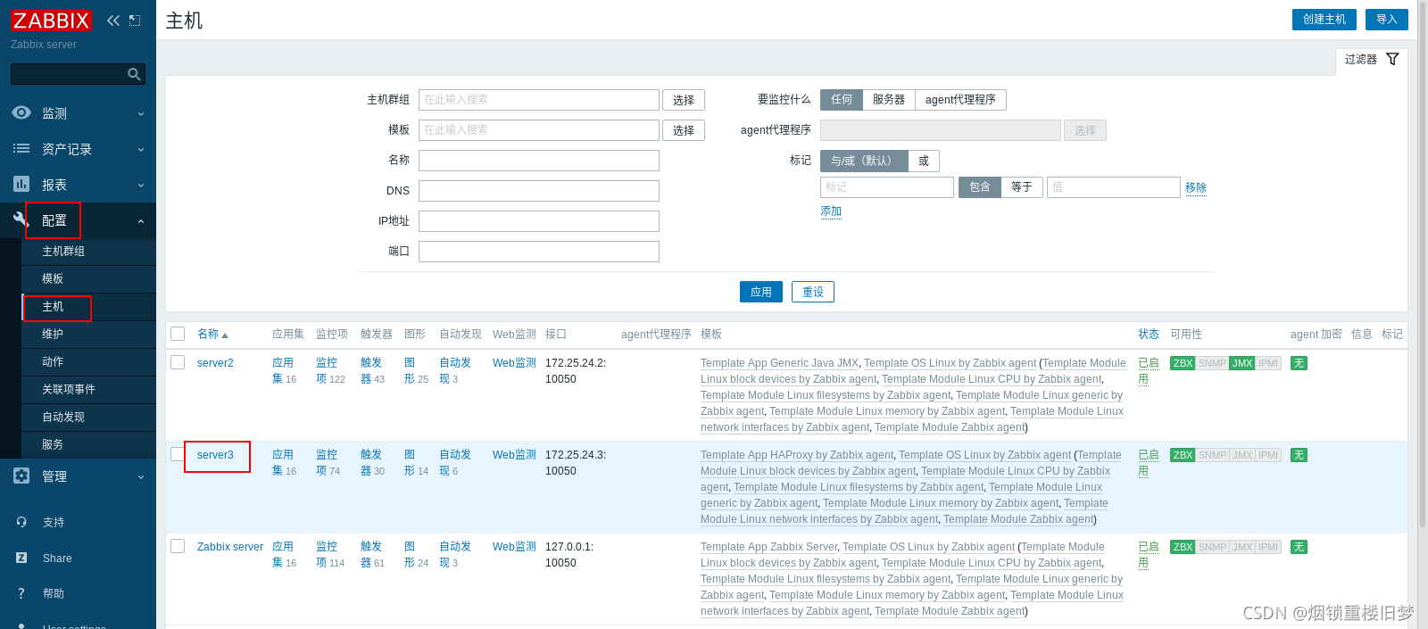The image size is (1428, 629).
Task: Expand the 监测 menu chevron
Action: pyautogui.click(x=141, y=113)
